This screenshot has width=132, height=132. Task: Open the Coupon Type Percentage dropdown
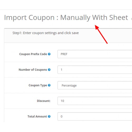pos(95,85)
